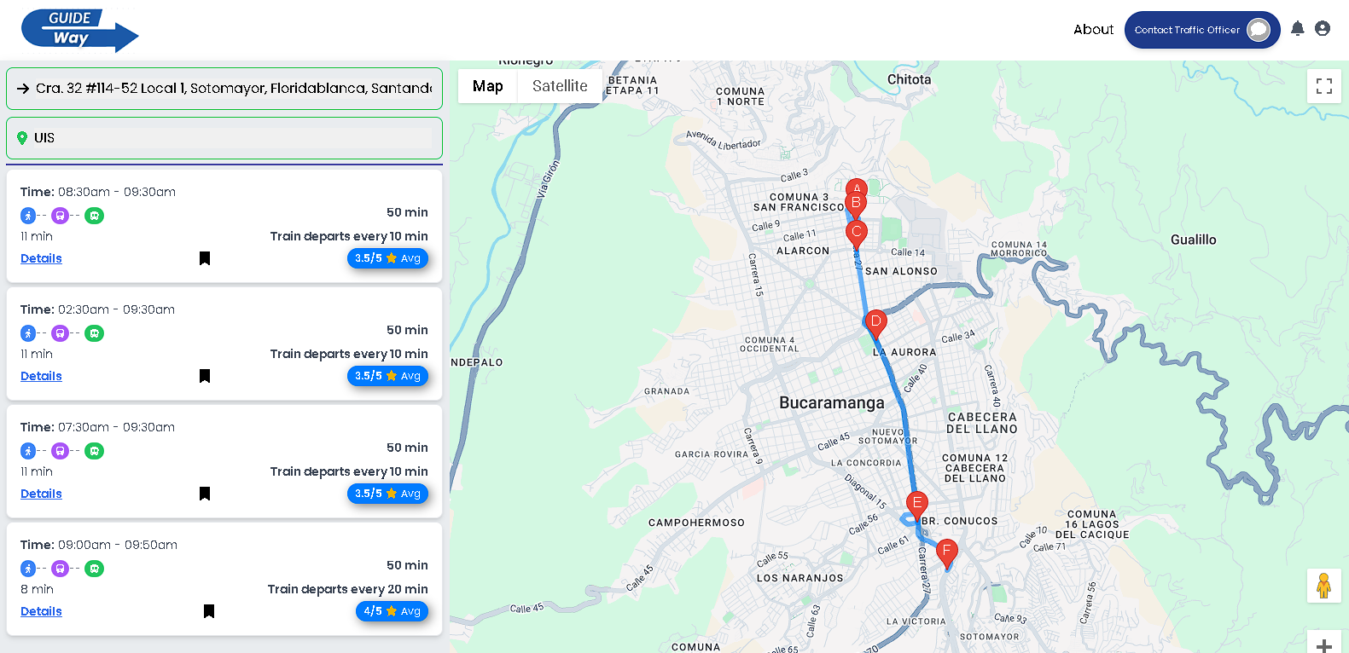Click the SAN ALONSO map label
1349x653 pixels.
(x=902, y=271)
